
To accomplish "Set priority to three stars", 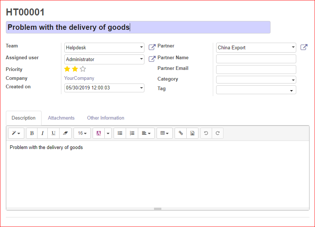I will 83,69.
